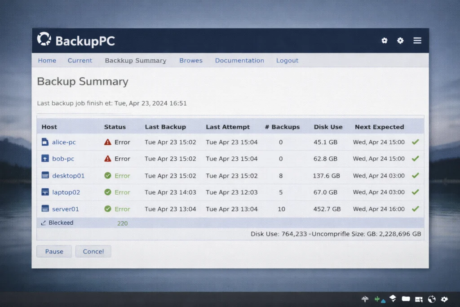Click the terminal host icon next to laptop02
Screen dimensions: 460x307
click(45, 192)
